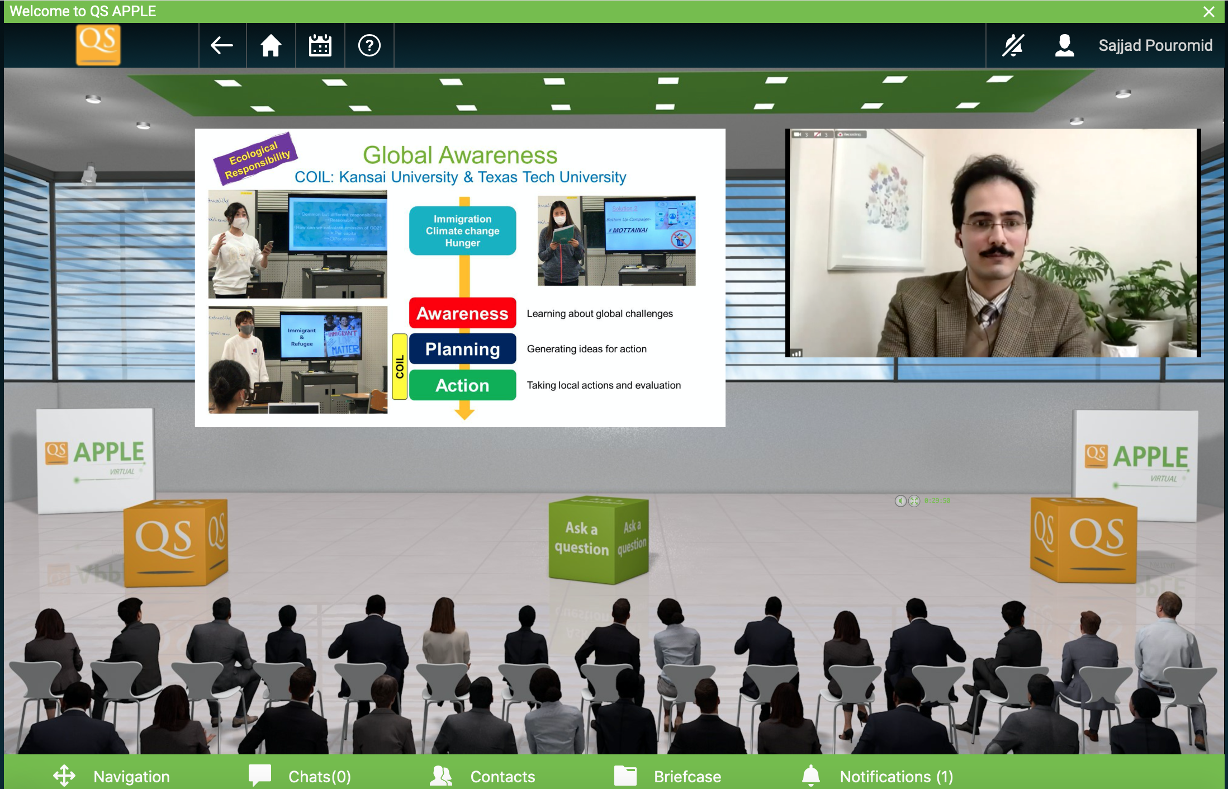Toggle the muted microphone icon
This screenshot has height=789, width=1228.
(x=1013, y=45)
